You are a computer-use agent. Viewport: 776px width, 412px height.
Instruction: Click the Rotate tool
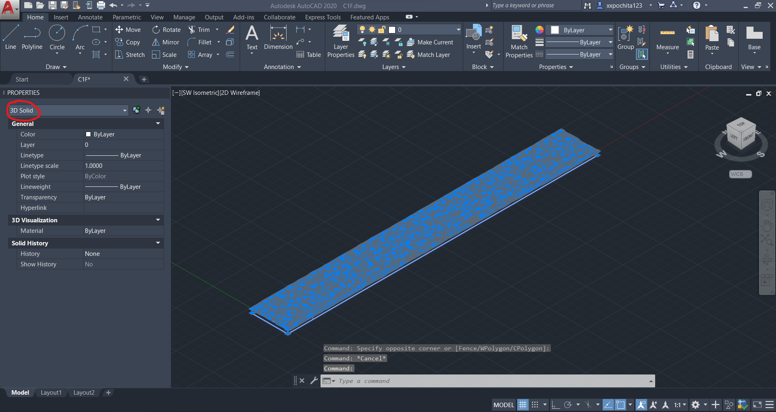[x=167, y=29]
